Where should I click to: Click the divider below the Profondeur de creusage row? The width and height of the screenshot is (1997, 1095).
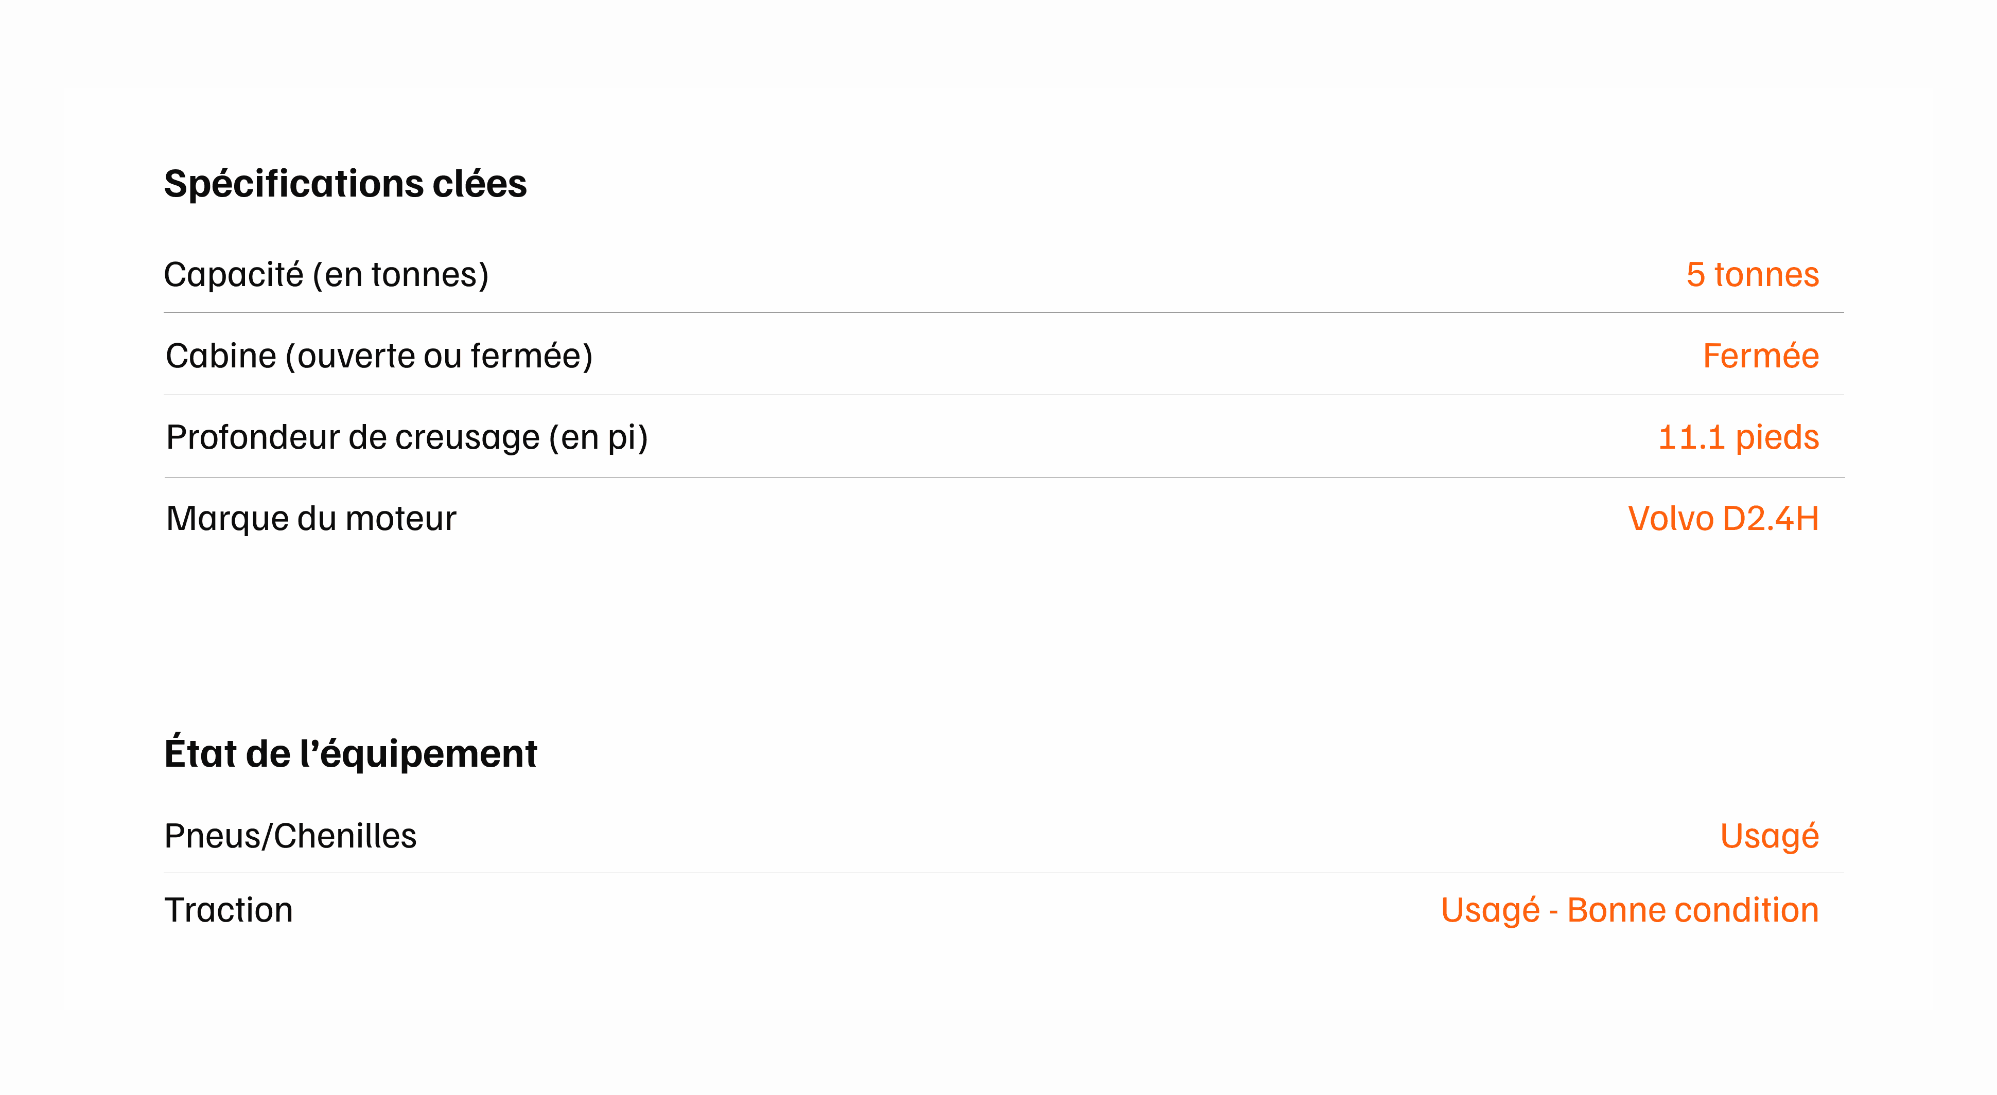pos(1003,478)
